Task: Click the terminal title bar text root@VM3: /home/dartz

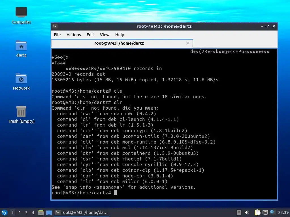Action: click(x=164, y=26)
